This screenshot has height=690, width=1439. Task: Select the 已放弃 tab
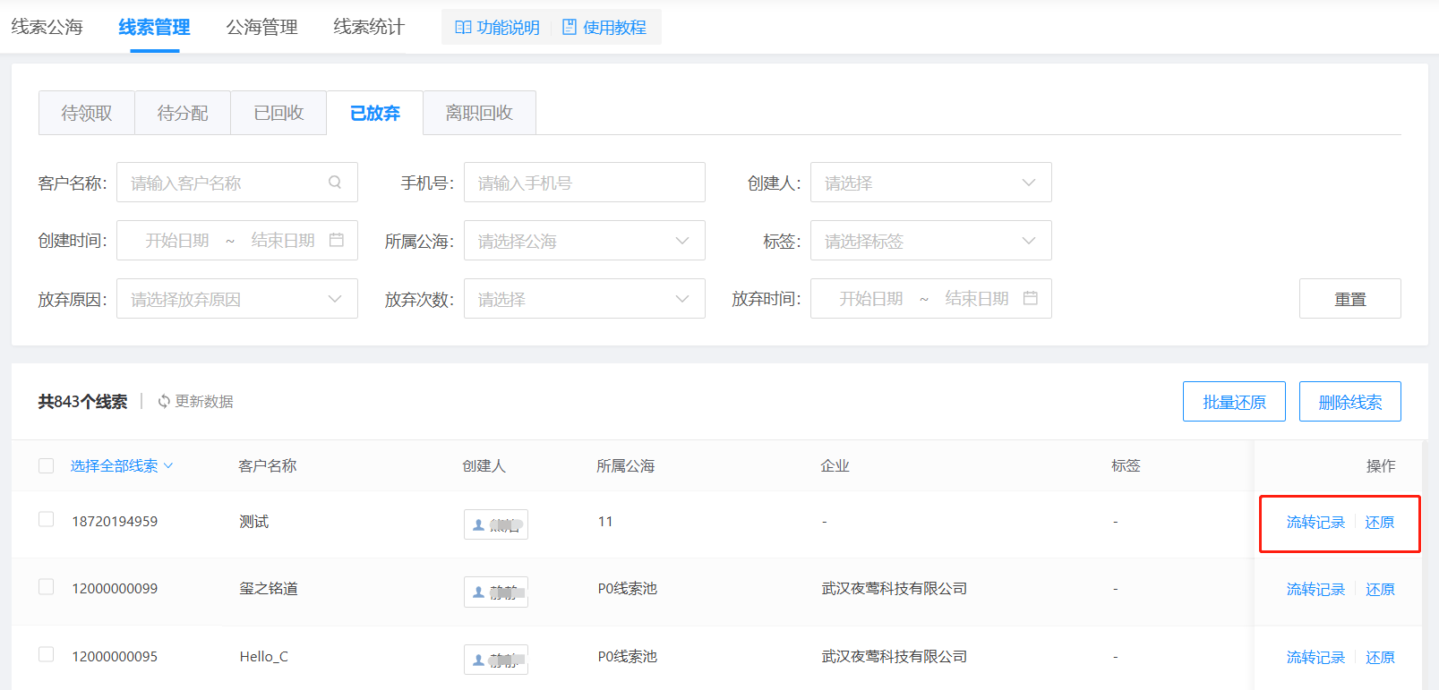tap(375, 113)
